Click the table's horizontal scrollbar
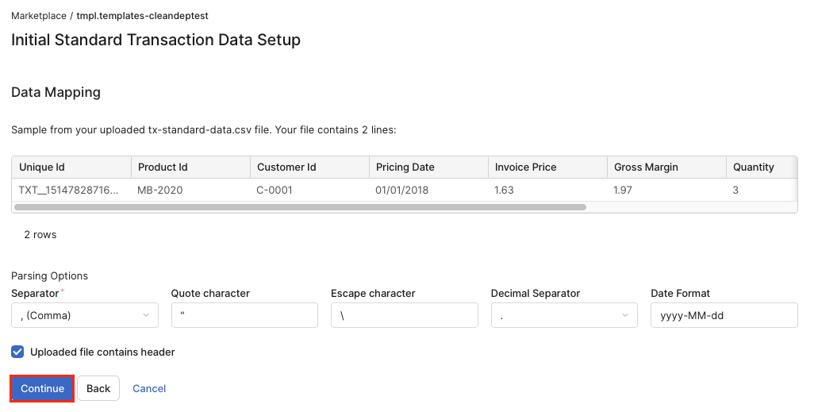The height and width of the screenshot is (412, 814). 300,207
